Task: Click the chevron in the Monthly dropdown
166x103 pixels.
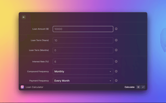Action: point(110,71)
